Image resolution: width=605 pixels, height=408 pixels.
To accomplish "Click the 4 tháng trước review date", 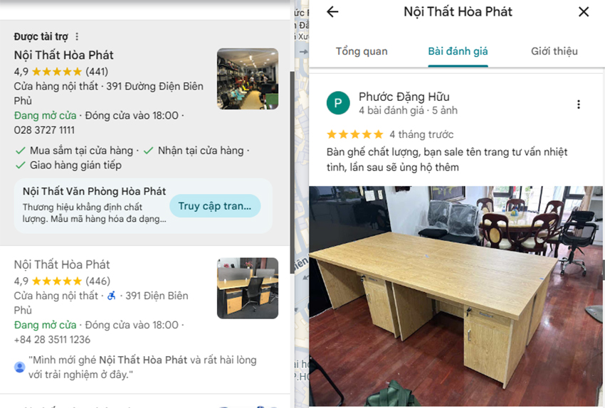I will pos(421,134).
